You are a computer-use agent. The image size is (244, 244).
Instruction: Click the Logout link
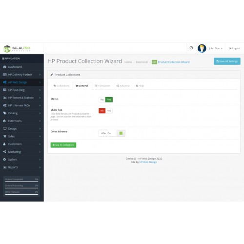click(235, 48)
